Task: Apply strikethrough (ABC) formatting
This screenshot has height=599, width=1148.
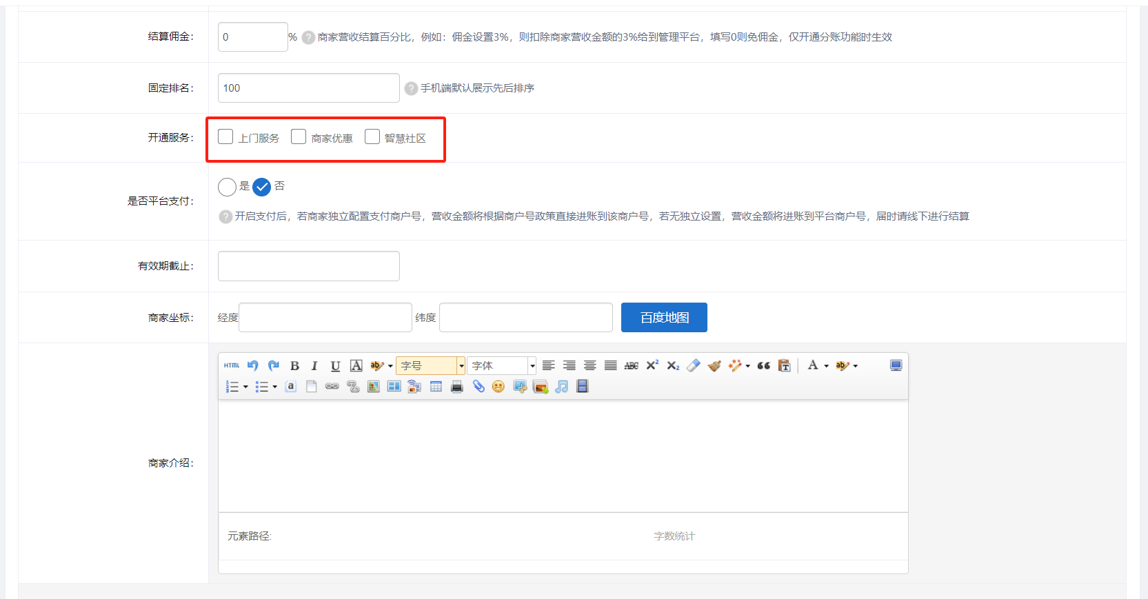Action: [631, 366]
